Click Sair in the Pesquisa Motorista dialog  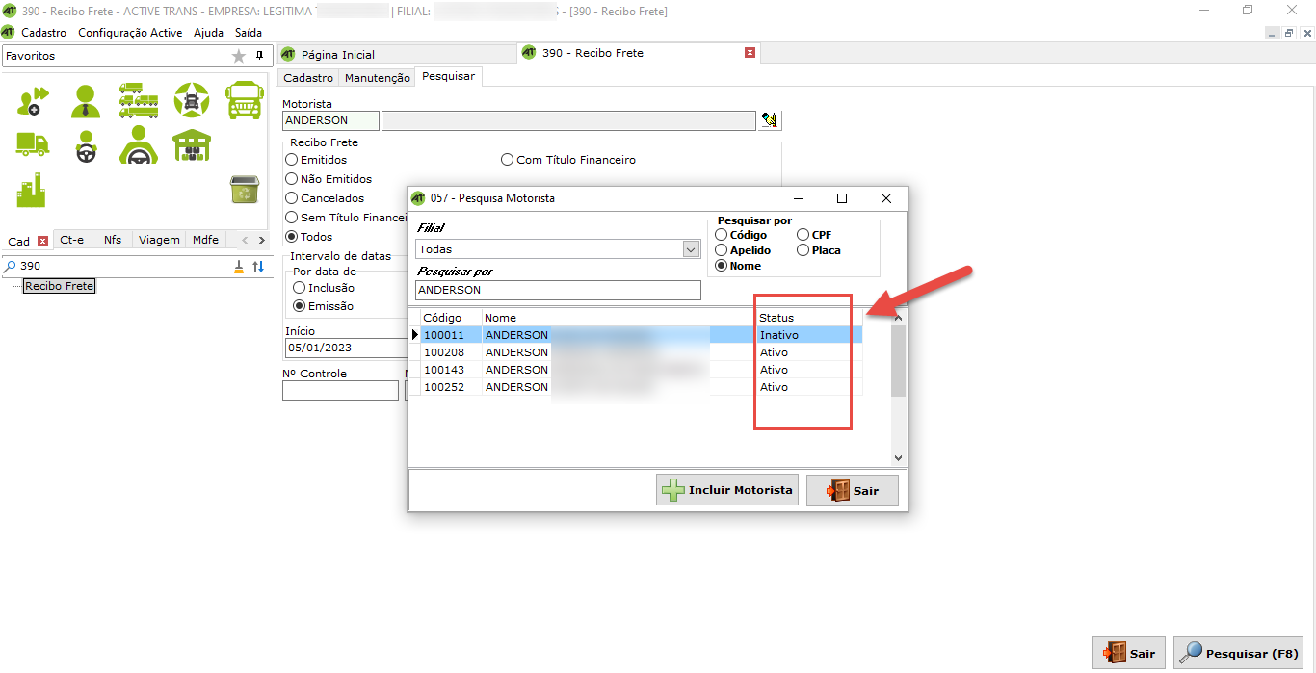click(853, 490)
